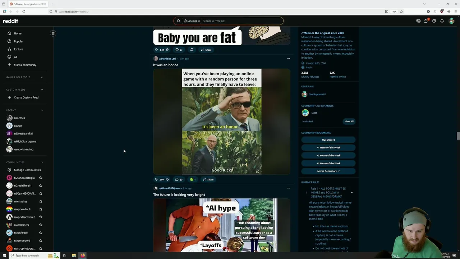Open File Explorer from the taskbar
This screenshot has width=460, height=259.
pyautogui.click(x=74, y=255)
